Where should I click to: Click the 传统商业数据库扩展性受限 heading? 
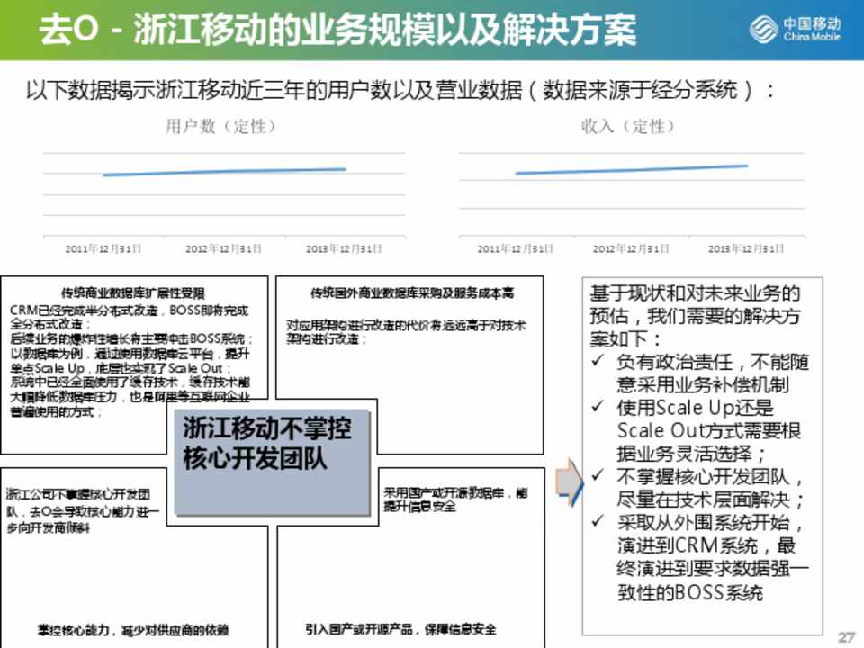[x=133, y=292]
